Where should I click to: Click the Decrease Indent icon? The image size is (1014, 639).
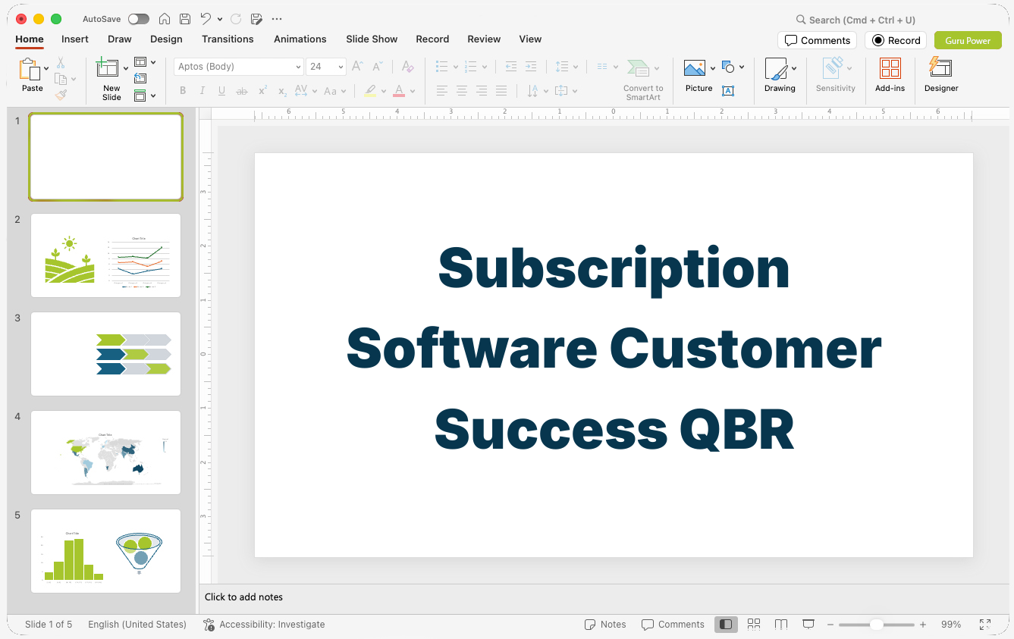(x=511, y=67)
